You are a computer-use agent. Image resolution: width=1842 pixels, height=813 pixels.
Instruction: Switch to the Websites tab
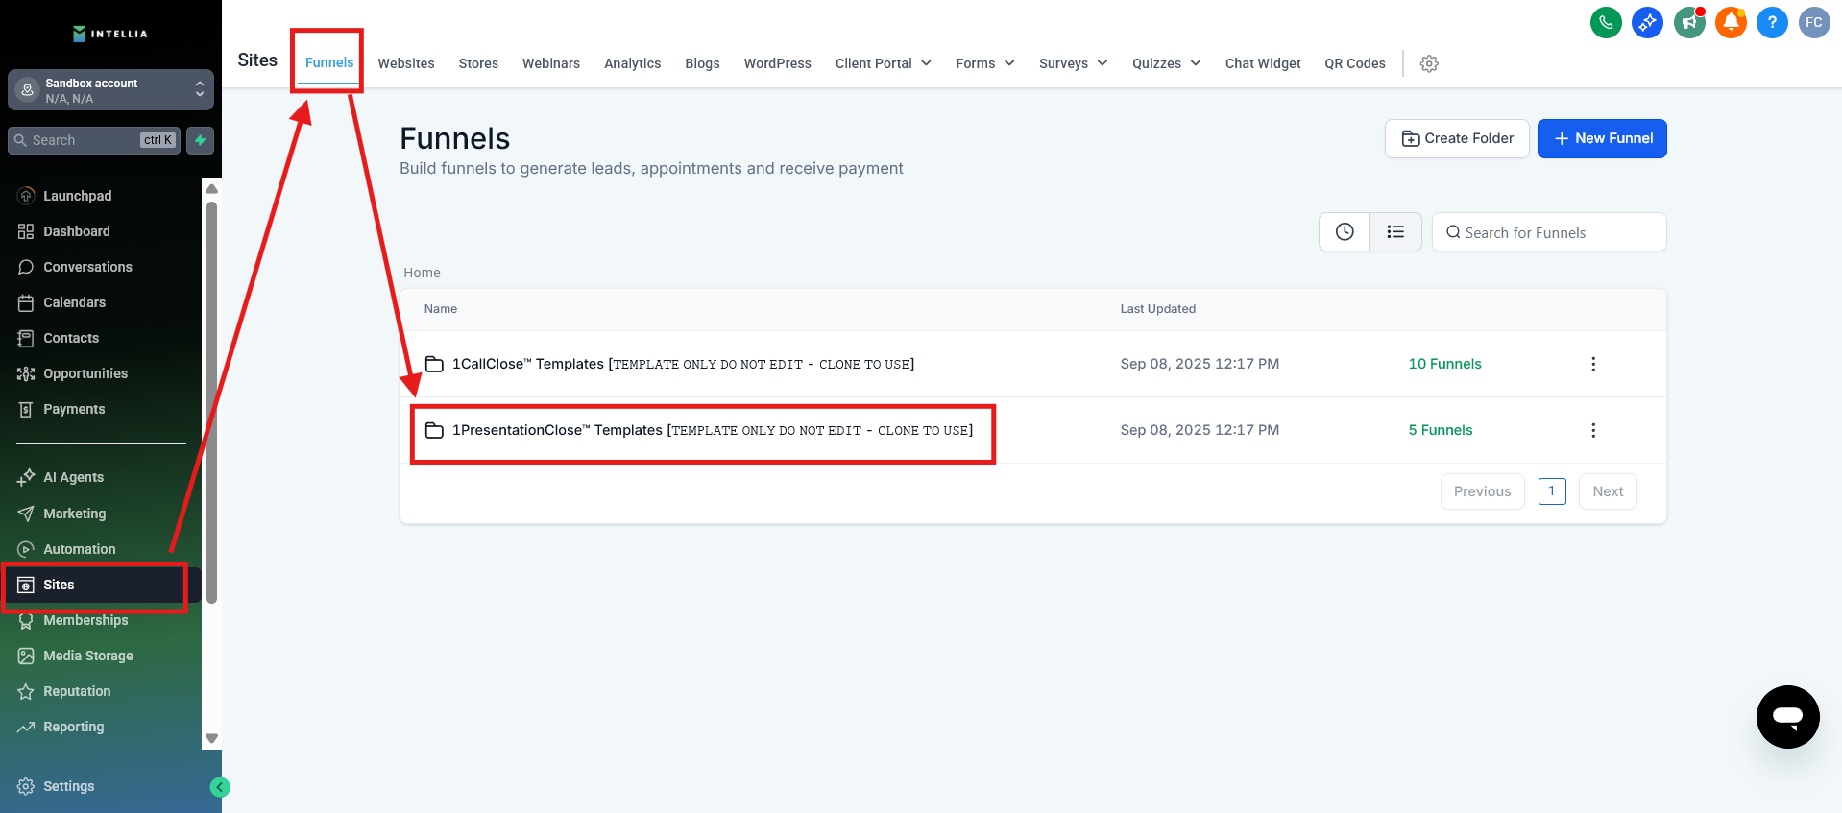coord(405,63)
